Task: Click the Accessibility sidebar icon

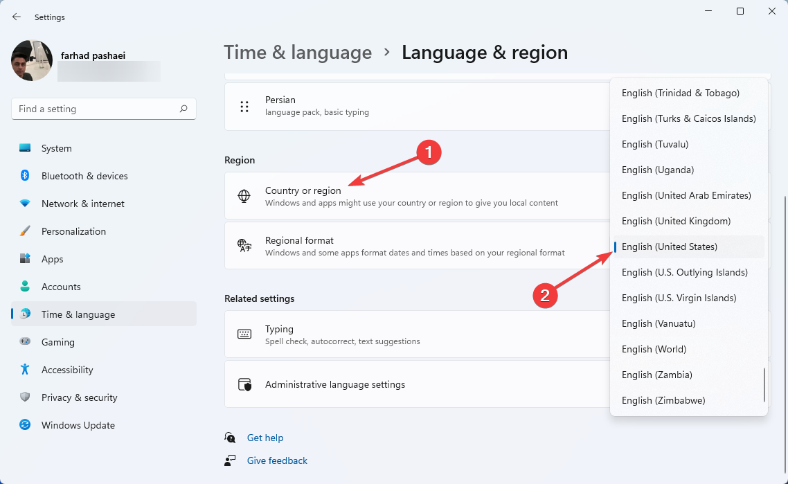Action: click(25, 370)
